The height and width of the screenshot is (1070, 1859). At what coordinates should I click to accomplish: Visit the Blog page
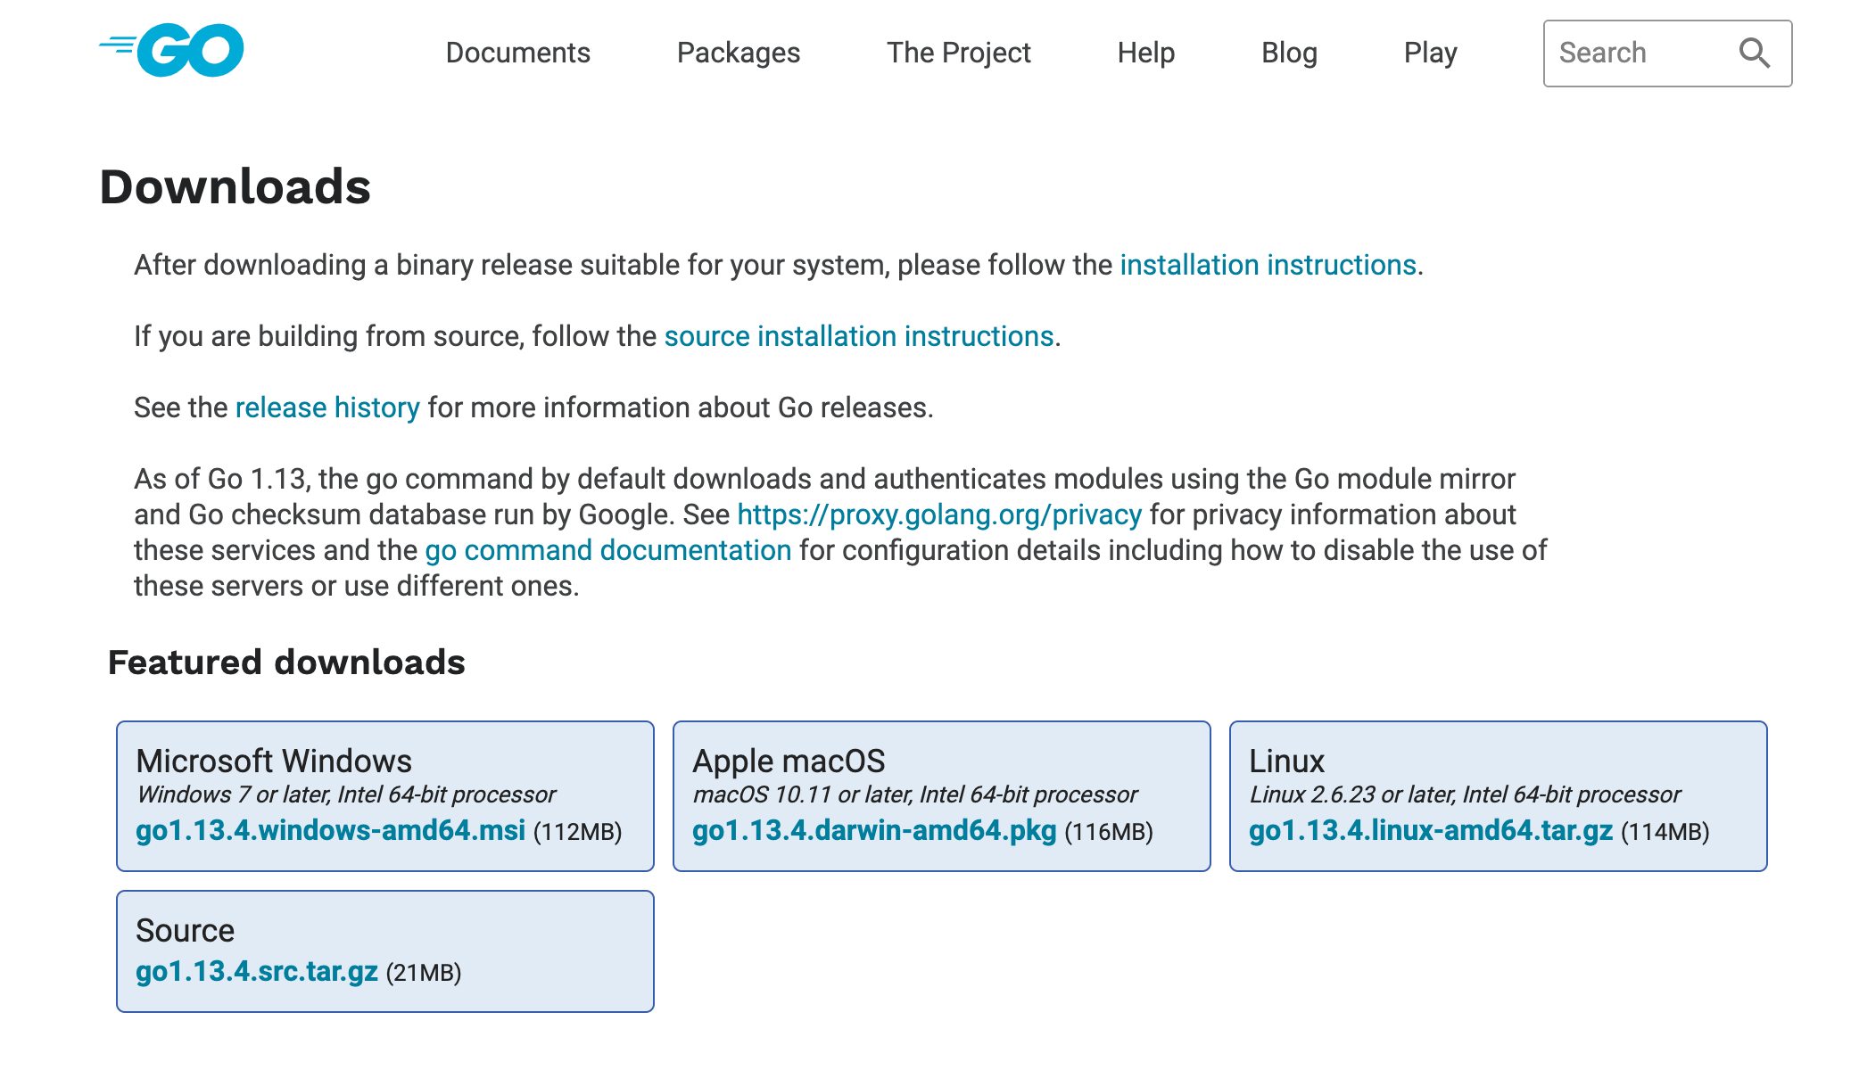tap(1289, 53)
